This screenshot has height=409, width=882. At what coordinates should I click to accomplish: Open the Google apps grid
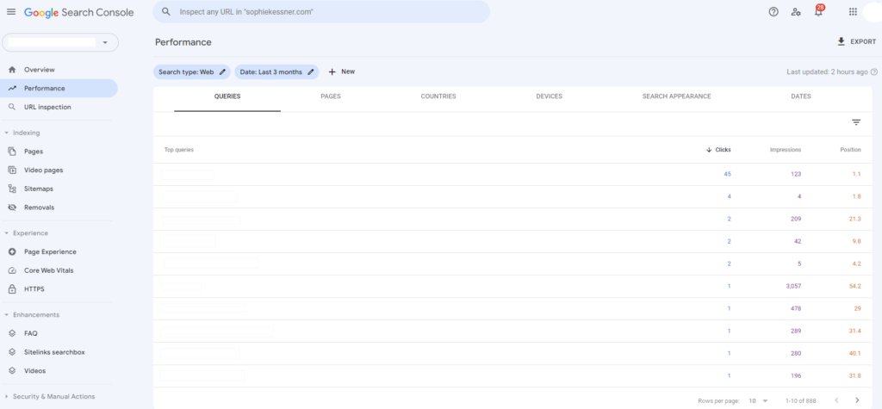pyautogui.click(x=853, y=12)
